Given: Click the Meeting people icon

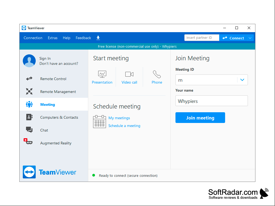Looking at the screenshot, I should point(29,104).
